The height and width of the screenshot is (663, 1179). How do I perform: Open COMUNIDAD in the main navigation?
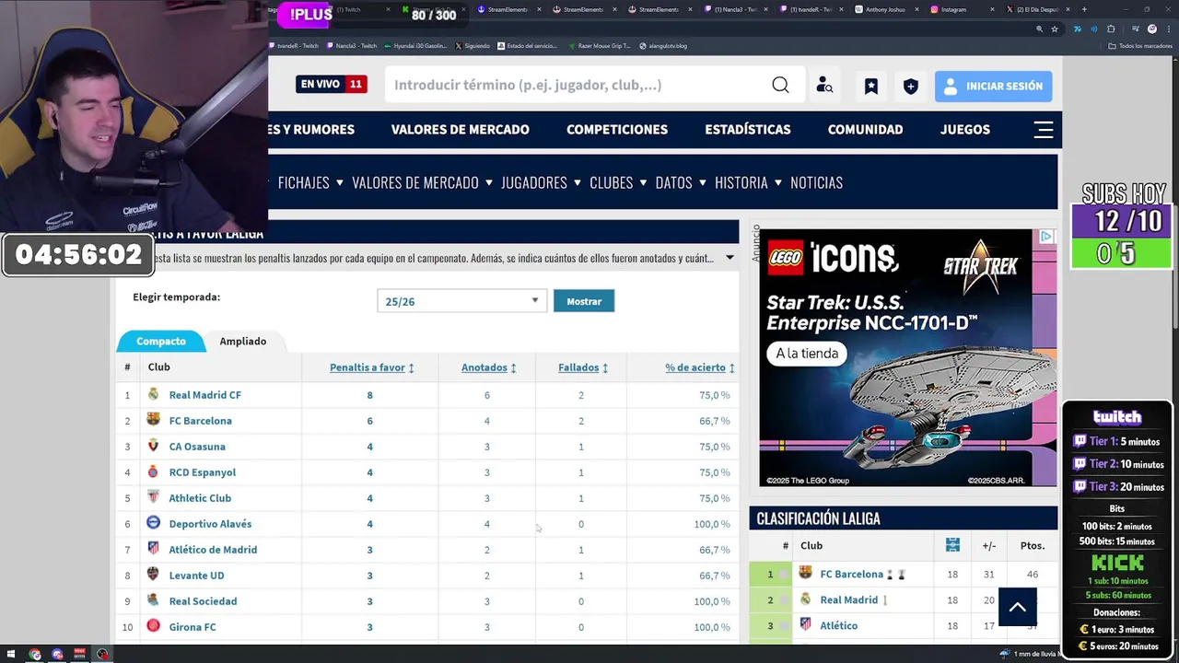865,130
